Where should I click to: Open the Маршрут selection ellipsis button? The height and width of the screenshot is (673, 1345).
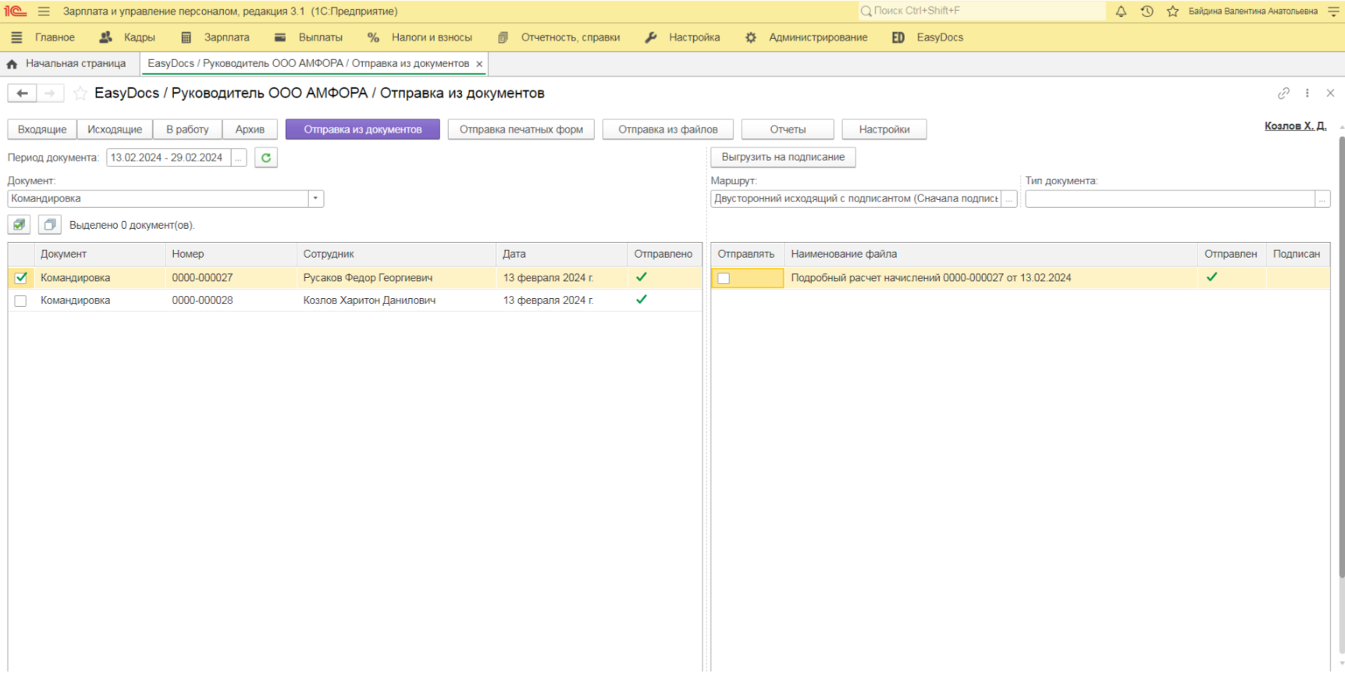[1009, 199]
